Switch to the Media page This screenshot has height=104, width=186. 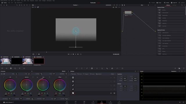[x=67, y=102]
